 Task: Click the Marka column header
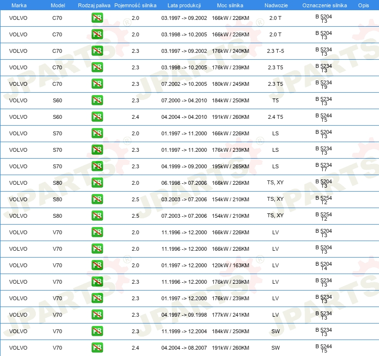click(19, 5)
